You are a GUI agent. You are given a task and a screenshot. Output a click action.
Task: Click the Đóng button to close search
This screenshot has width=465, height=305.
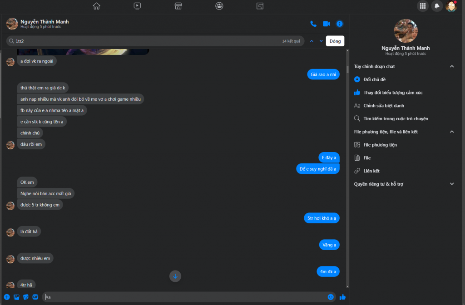click(x=335, y=41)
